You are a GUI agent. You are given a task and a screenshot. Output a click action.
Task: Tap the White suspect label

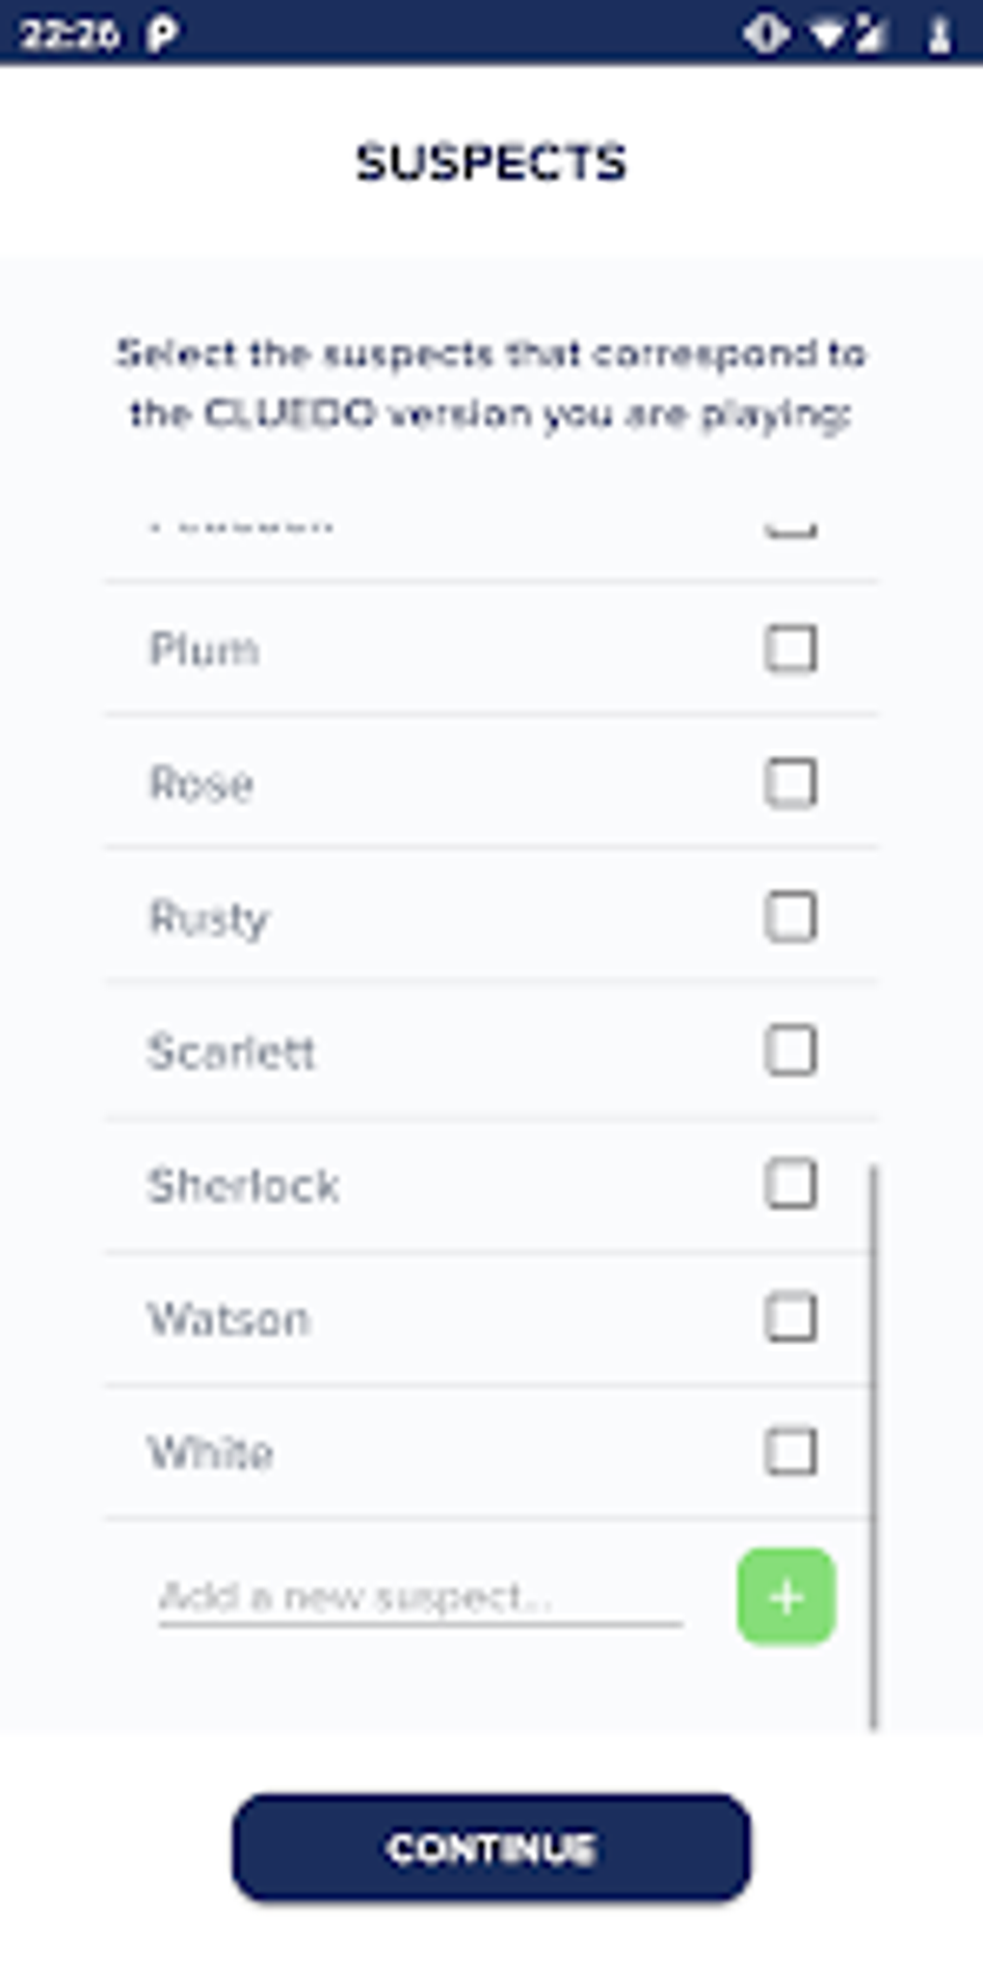[211, 1453]
